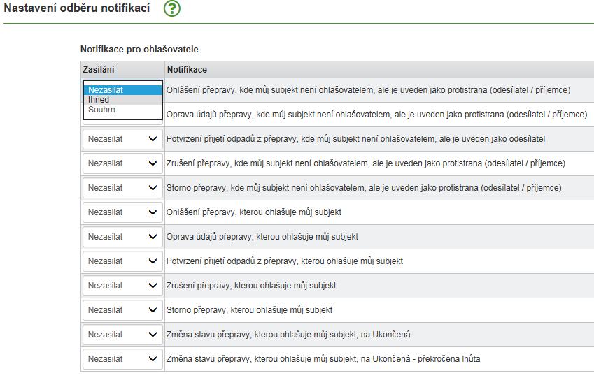The image size is (594, 380).
Task: Expand dropdown for 'Storno přepravy, kterou ohlašuje můj subjekt'
Action: 122,310
